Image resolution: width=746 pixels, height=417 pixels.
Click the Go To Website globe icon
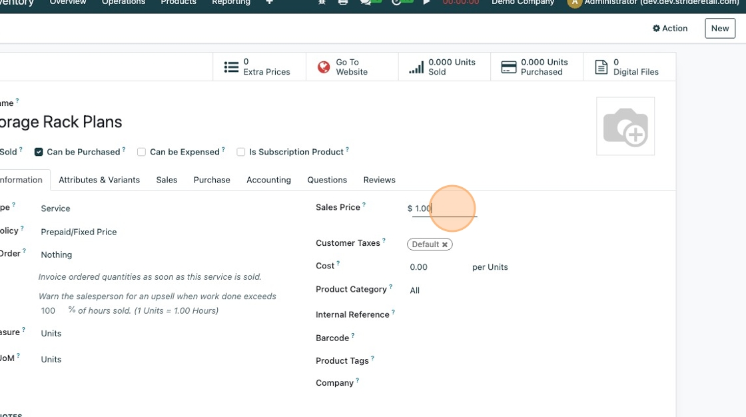point(324,67)
